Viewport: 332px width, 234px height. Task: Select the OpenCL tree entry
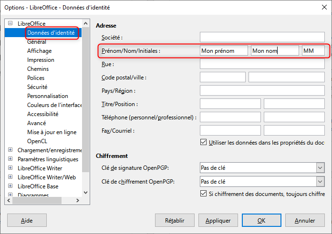pyautogui.click(x=38, y=141)
